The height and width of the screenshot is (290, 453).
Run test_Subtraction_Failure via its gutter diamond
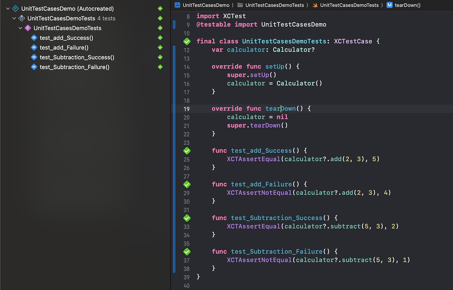click(x=186, y=251)
